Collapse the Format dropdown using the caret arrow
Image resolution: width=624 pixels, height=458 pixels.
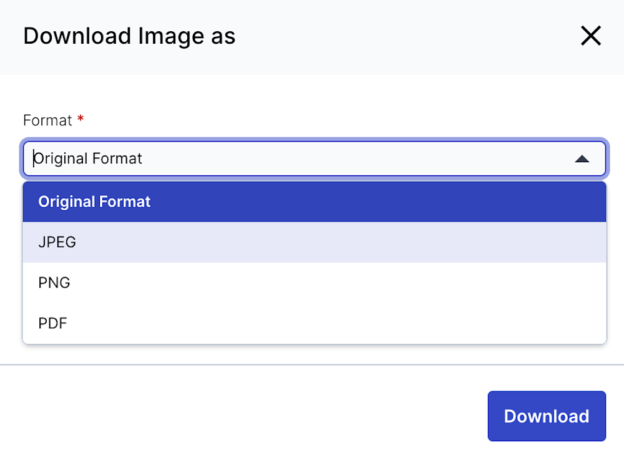(x=582, y=159)
